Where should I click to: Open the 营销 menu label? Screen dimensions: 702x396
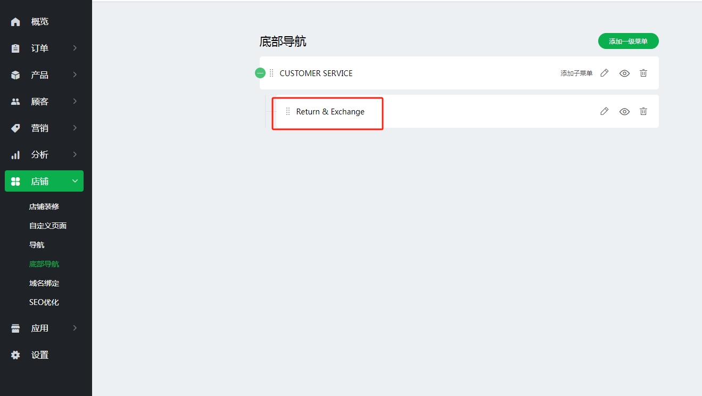point(40,128)
